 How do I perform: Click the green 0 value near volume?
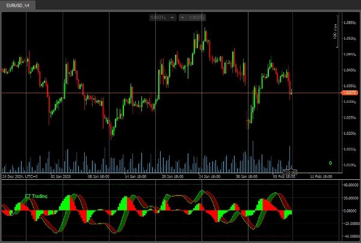330,163
